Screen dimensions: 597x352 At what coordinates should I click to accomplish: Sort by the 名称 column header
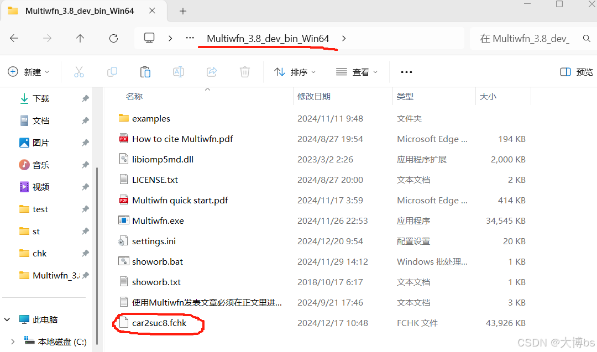pyautogui.click(x=134, y=96)
